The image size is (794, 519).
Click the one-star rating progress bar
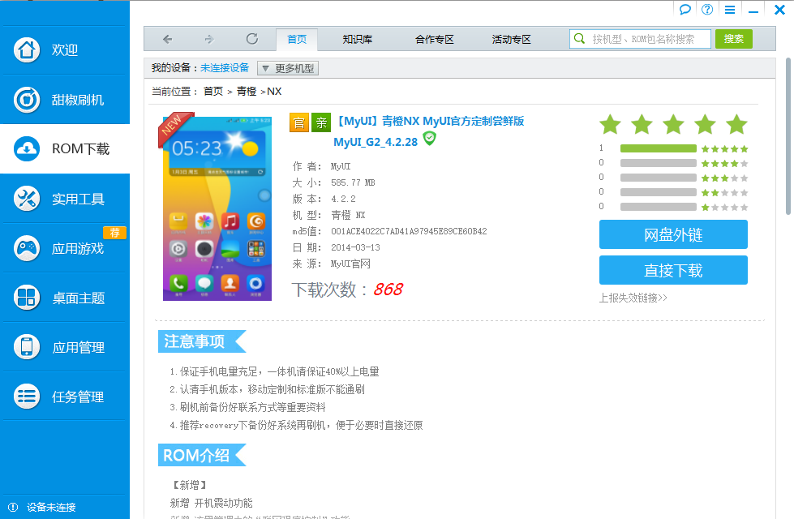[659, 207]
